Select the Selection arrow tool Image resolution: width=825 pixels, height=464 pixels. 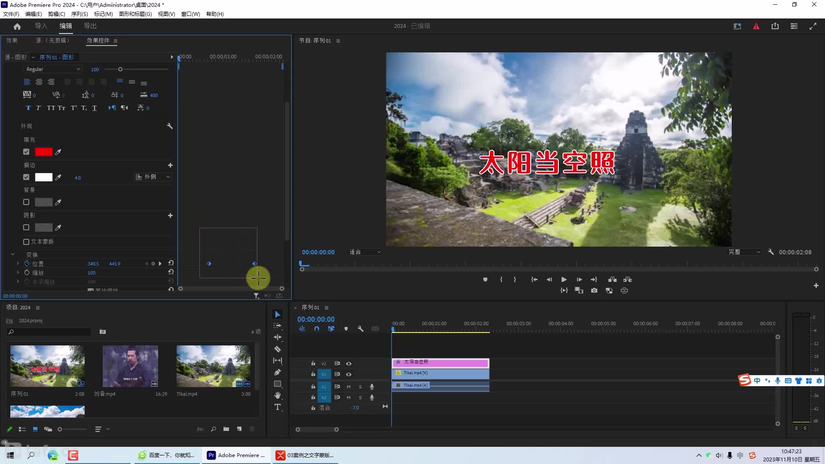tap(278, 314)
